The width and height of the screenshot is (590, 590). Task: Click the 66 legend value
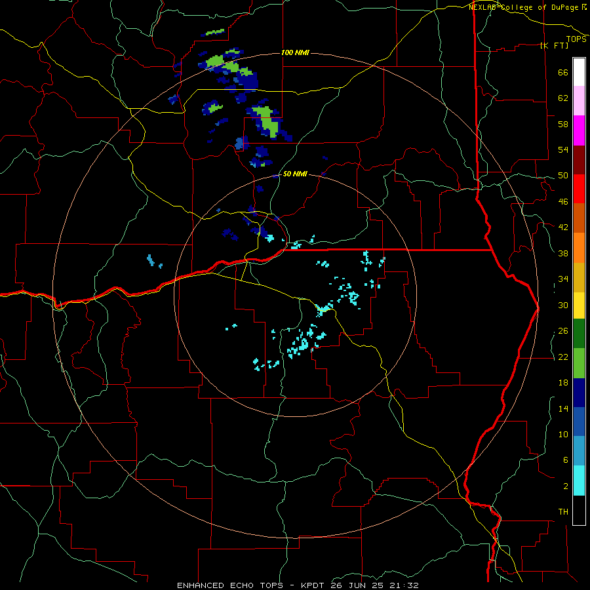click(x=563, y=73)
